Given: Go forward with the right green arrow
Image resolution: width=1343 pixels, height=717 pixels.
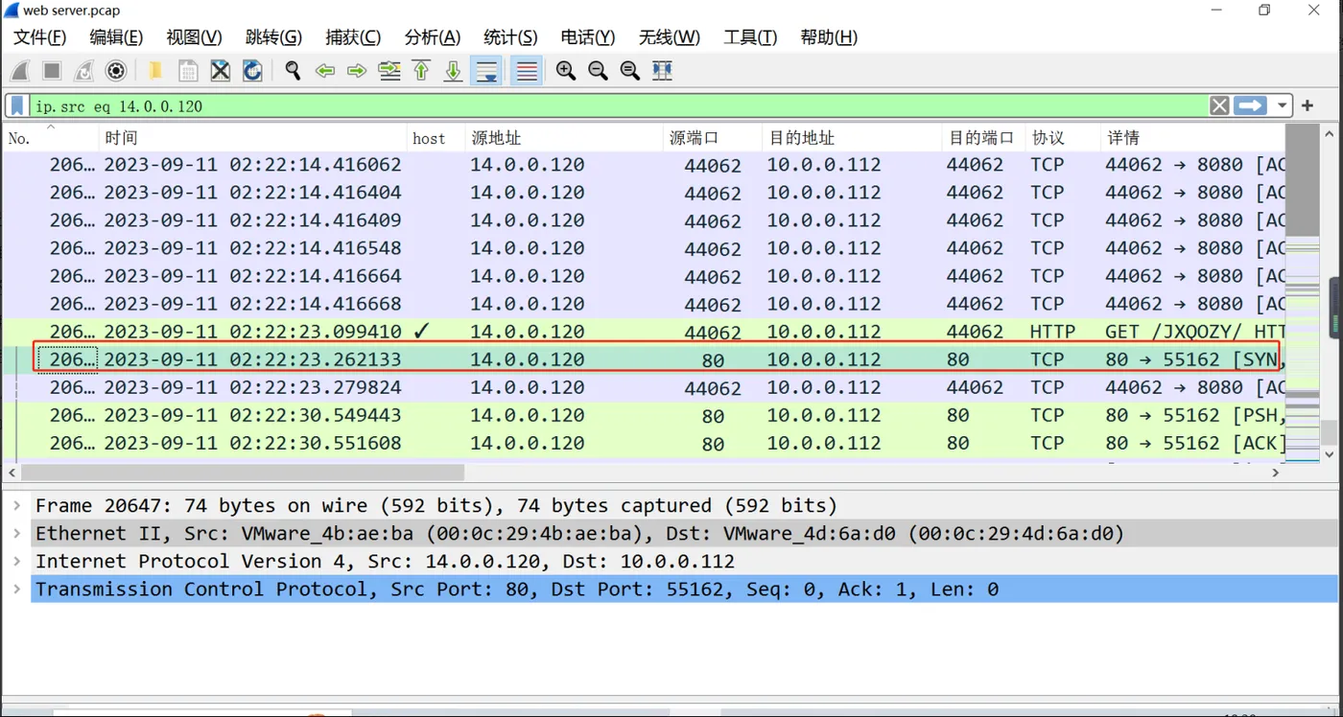Looking at the screenshot, I should (357, 71).
